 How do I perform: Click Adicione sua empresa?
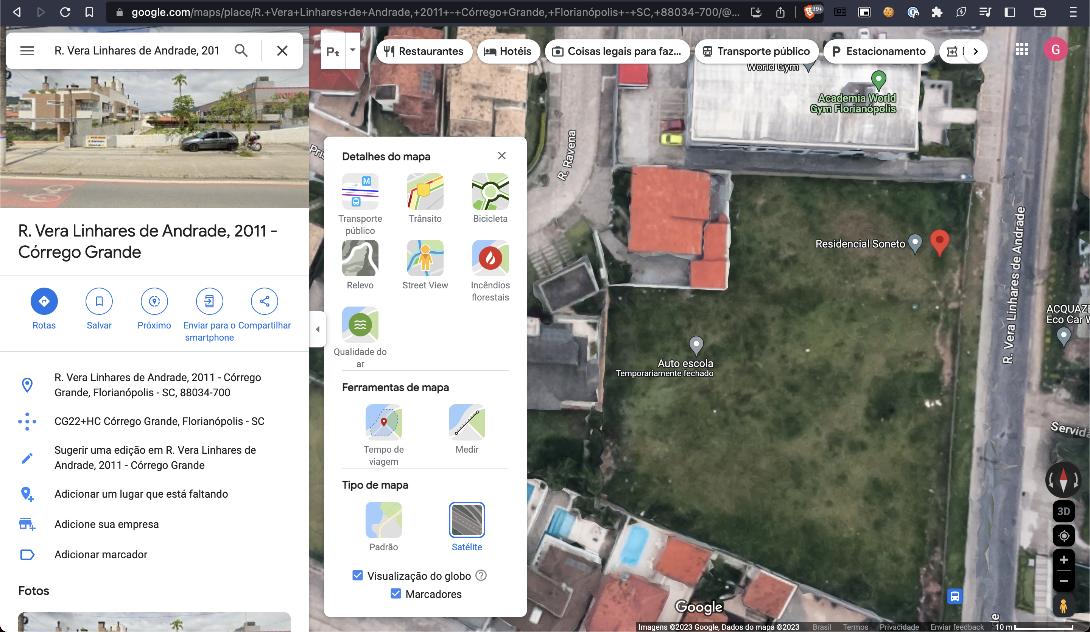(106, 524)
